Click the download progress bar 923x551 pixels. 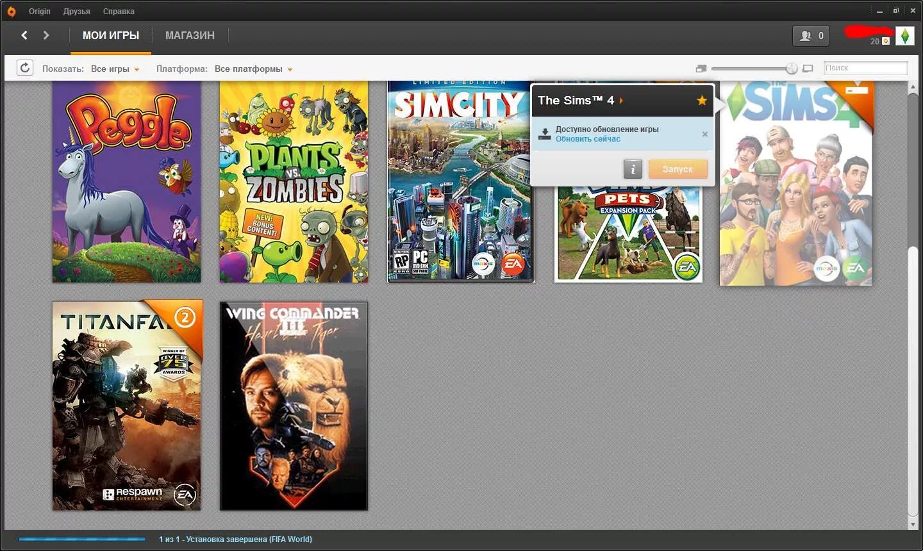point(82,539)
